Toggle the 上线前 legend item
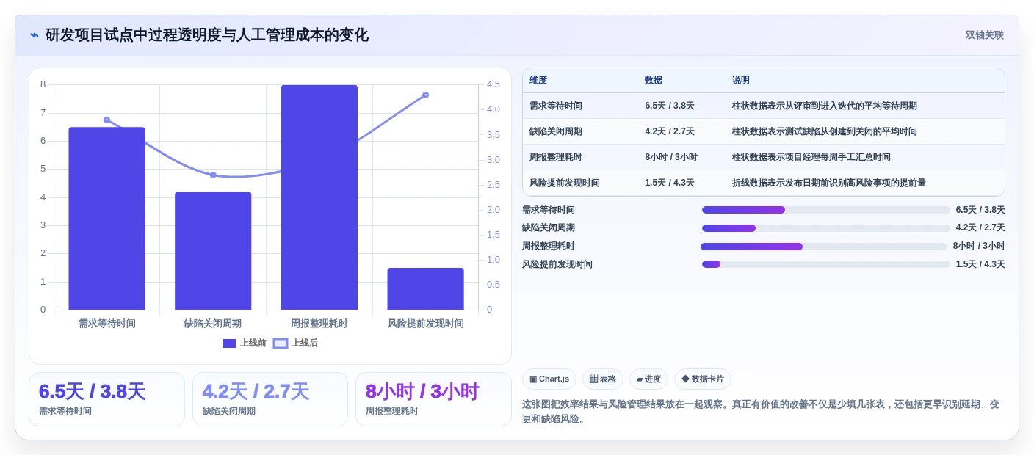The height and width of the screenshot is (455, 1034). [245, 343]
